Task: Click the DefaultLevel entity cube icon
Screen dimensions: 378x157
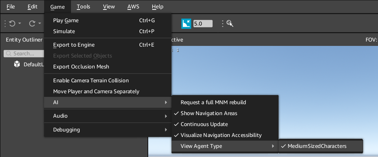Action: pos(17,64)
